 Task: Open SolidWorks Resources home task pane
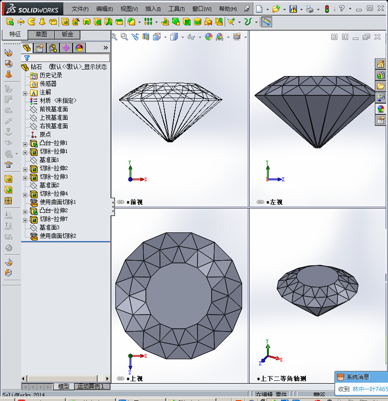380,64
